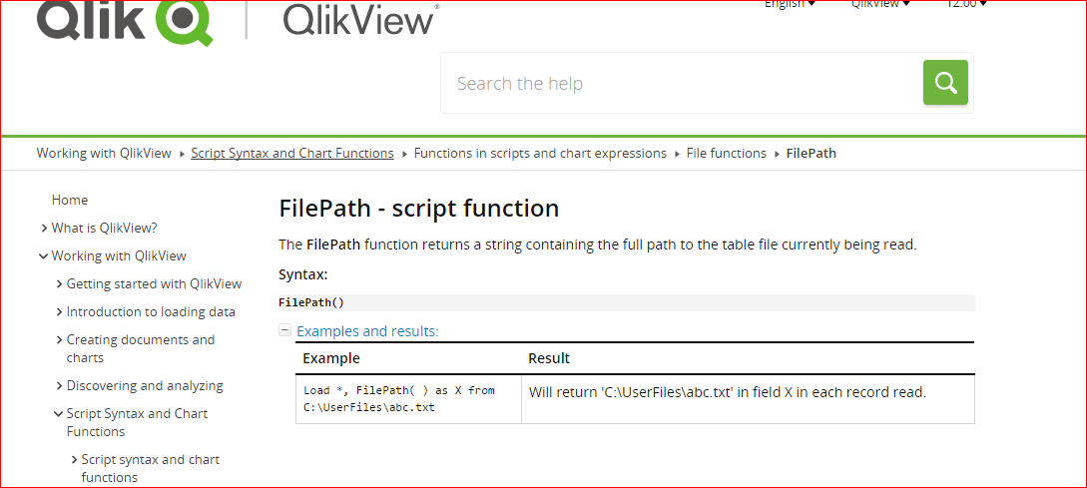Click the green search magnifier button
Viewport: 1087px width, 488px height.
click(x=945, y=82)
